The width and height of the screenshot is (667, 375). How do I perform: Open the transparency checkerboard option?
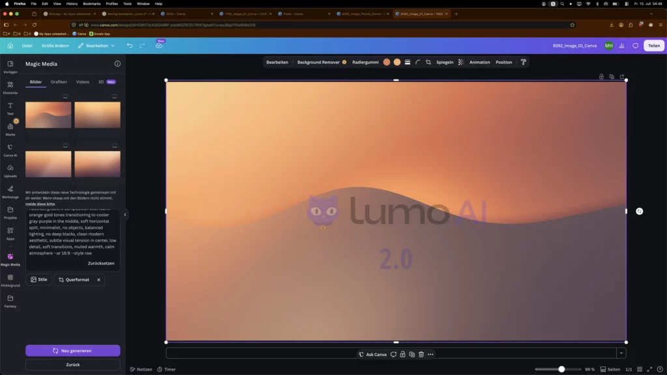pyautogui.click(x=461, y=62)
